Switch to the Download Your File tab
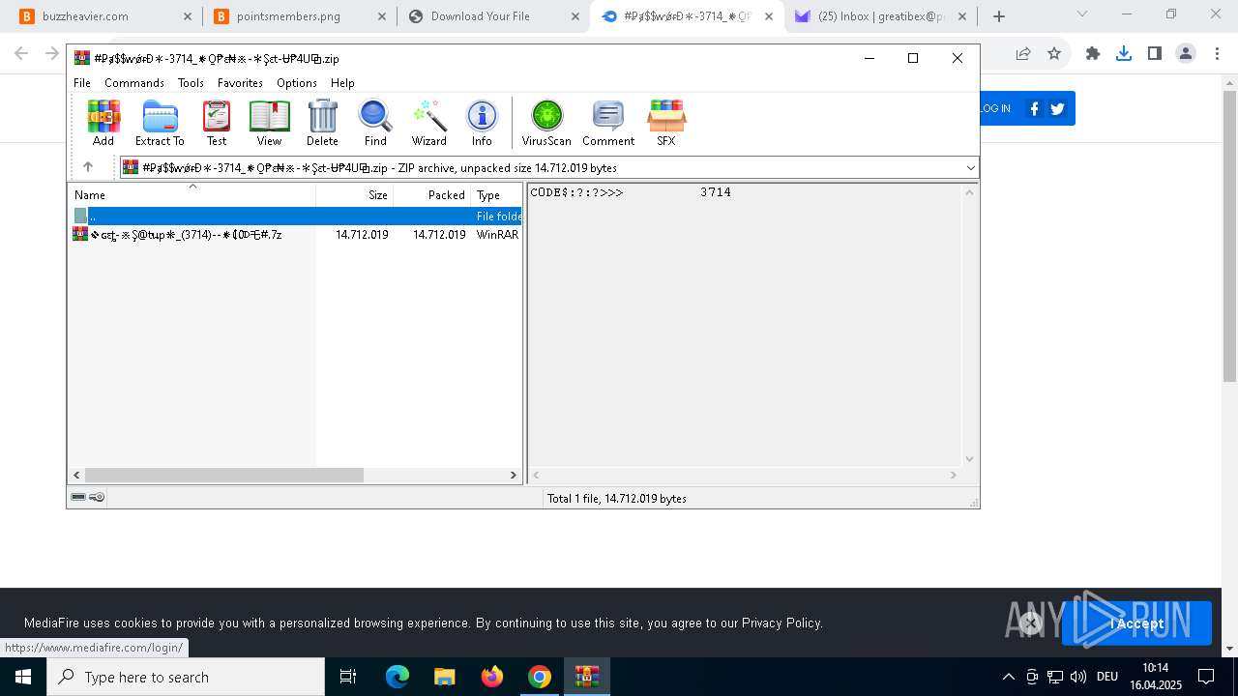The image size is (1238, 696). point(492,16)
